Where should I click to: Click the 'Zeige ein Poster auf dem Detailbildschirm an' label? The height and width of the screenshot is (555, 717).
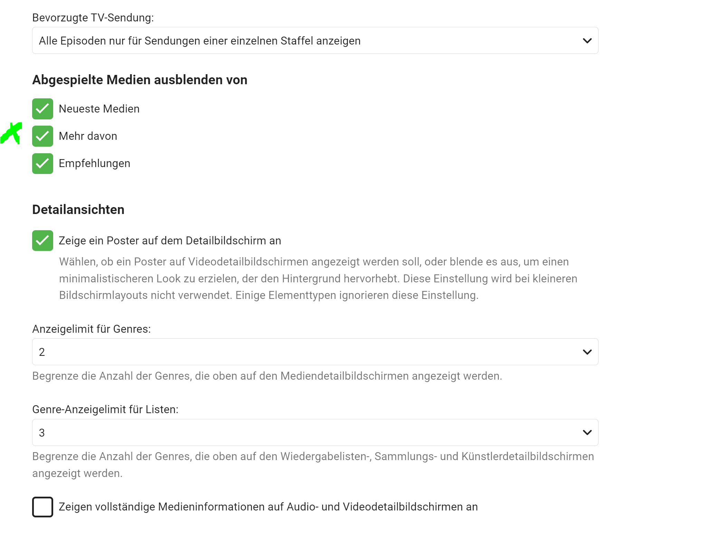click(x=170, y=241)
